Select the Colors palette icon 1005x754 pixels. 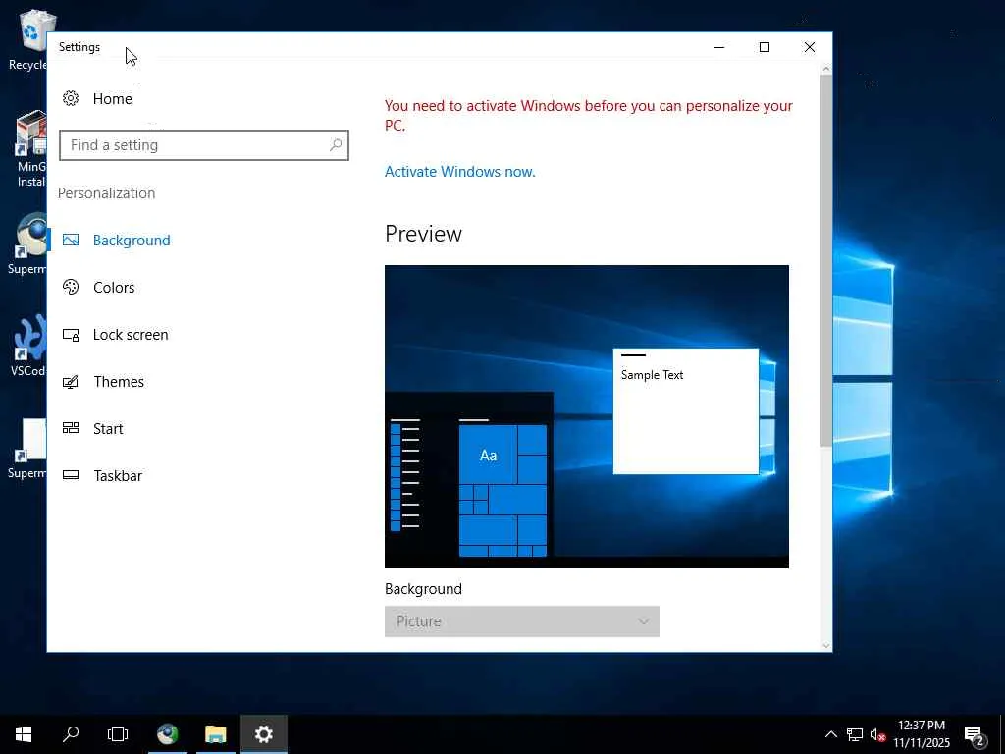point(71,287)
